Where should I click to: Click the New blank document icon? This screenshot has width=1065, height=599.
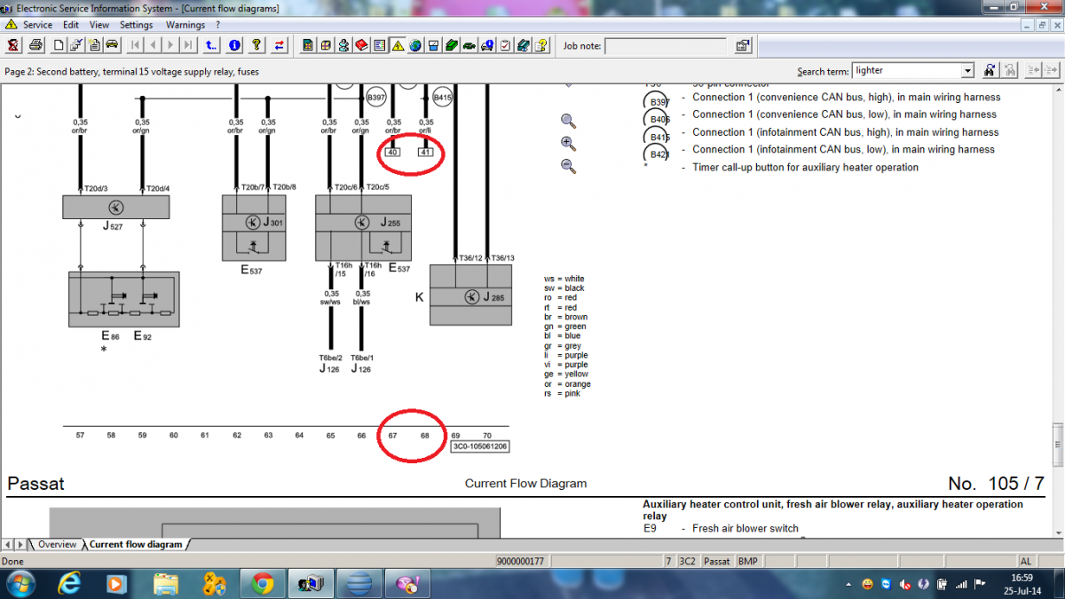coord(59,45)
